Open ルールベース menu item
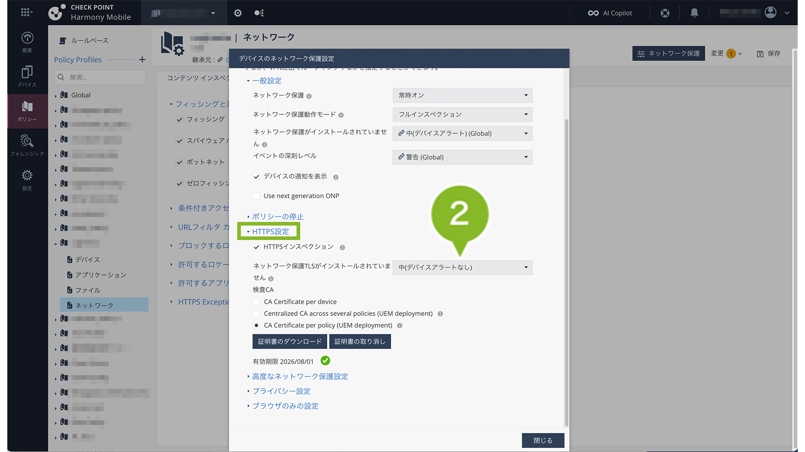Viewport: 805px width, 452px height. pos(89,41)
